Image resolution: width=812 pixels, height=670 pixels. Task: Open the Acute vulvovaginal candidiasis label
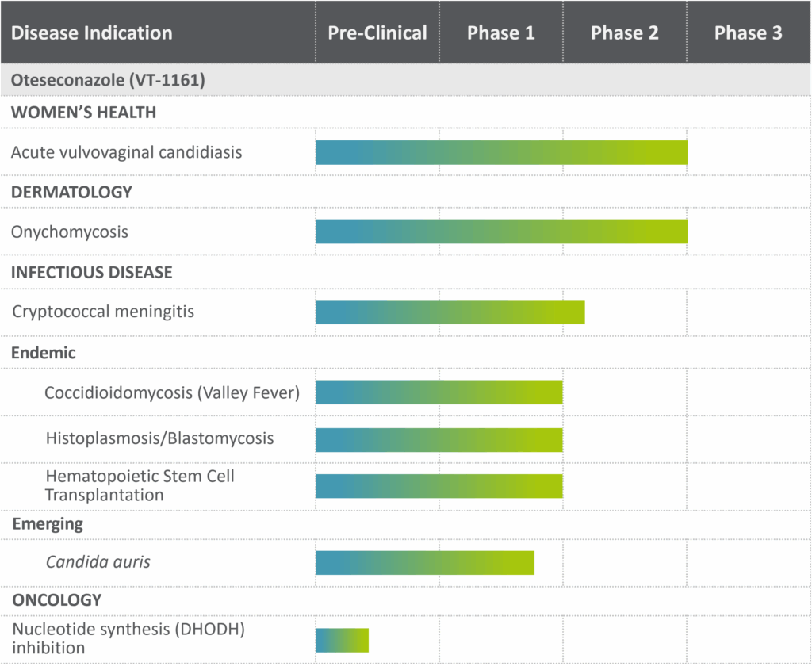point(126,152)
